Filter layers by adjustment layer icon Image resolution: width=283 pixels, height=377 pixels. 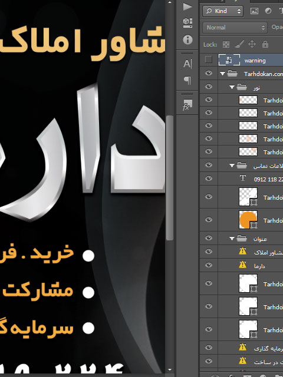click(268, 11)
